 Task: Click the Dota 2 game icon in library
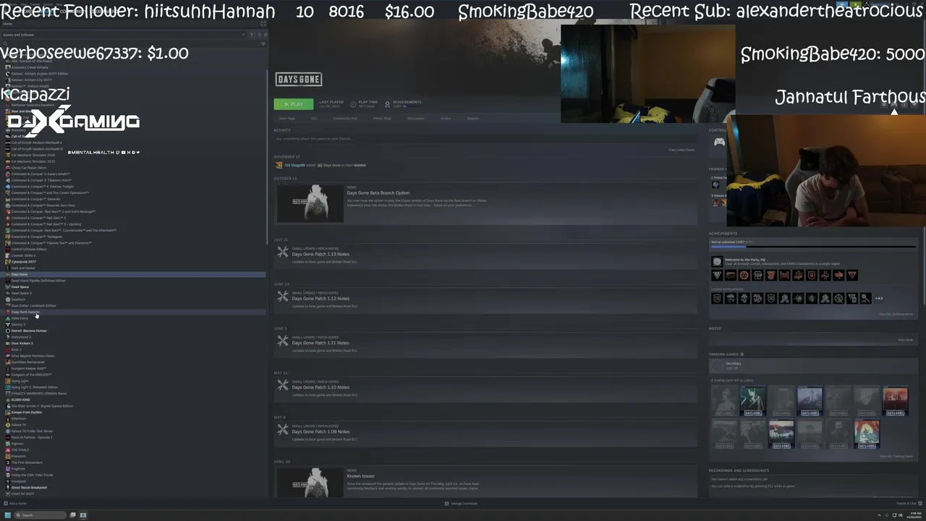tap(8, 350)
